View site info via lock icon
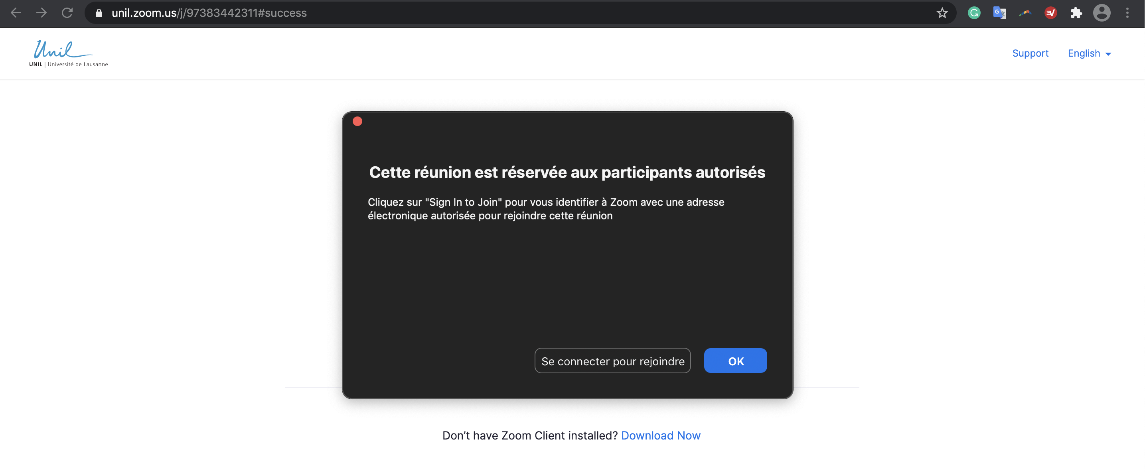This screenshot has width=1145, height=473. click(99, 13)
